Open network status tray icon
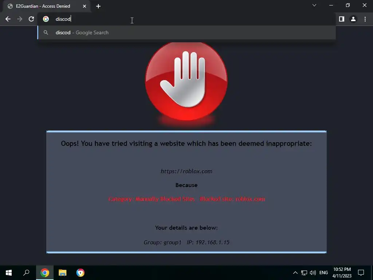Viewport: 373px width, 280px height. tap(304, 273)
